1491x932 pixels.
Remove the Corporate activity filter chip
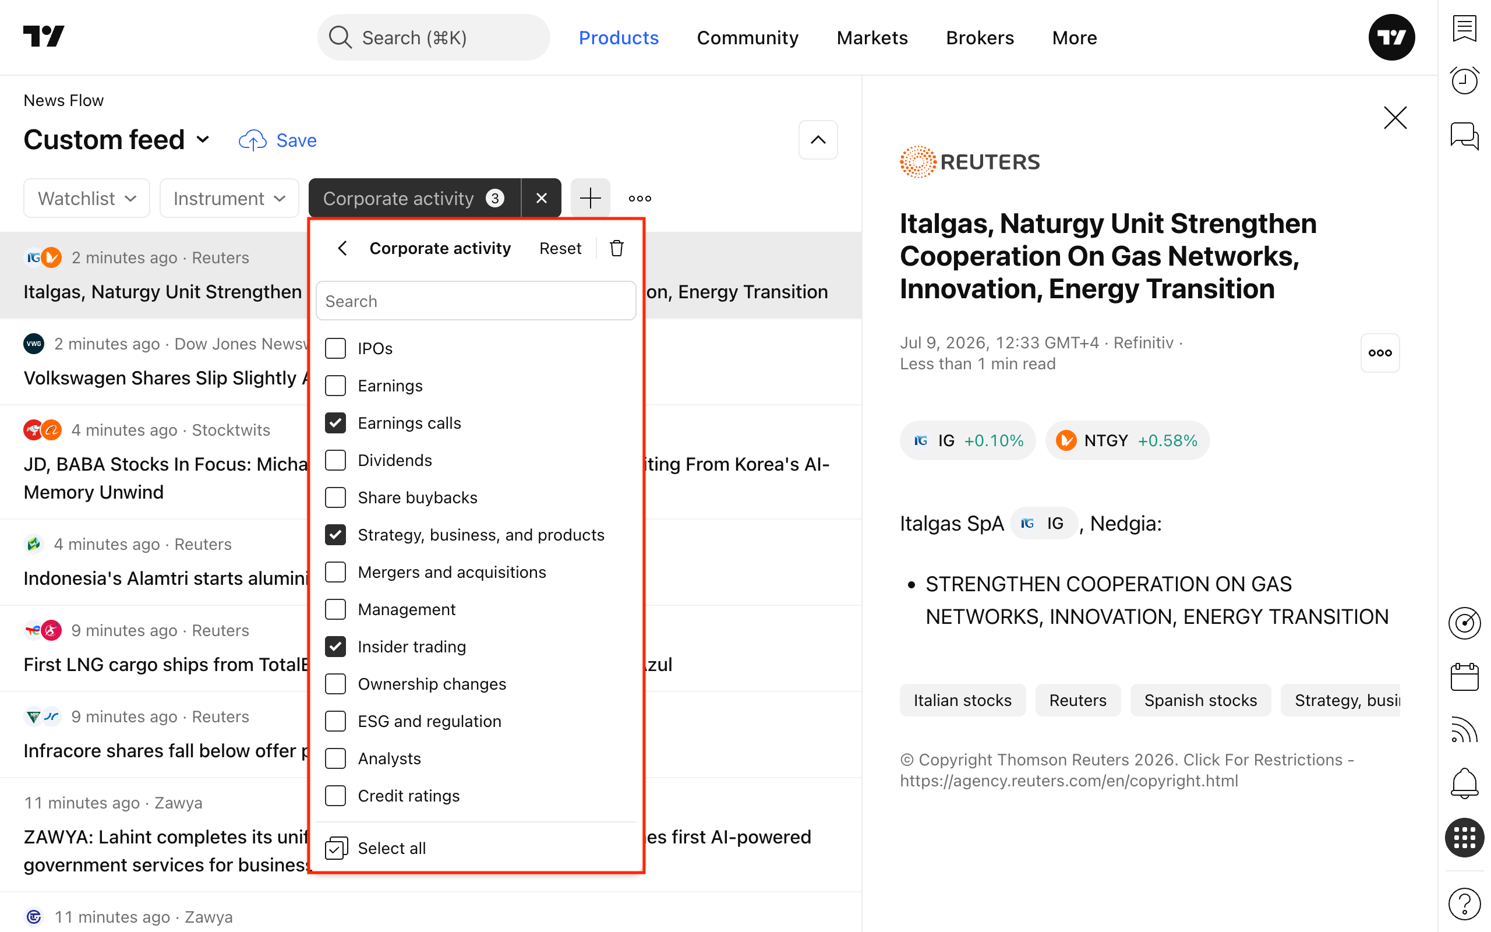point(542,198)
